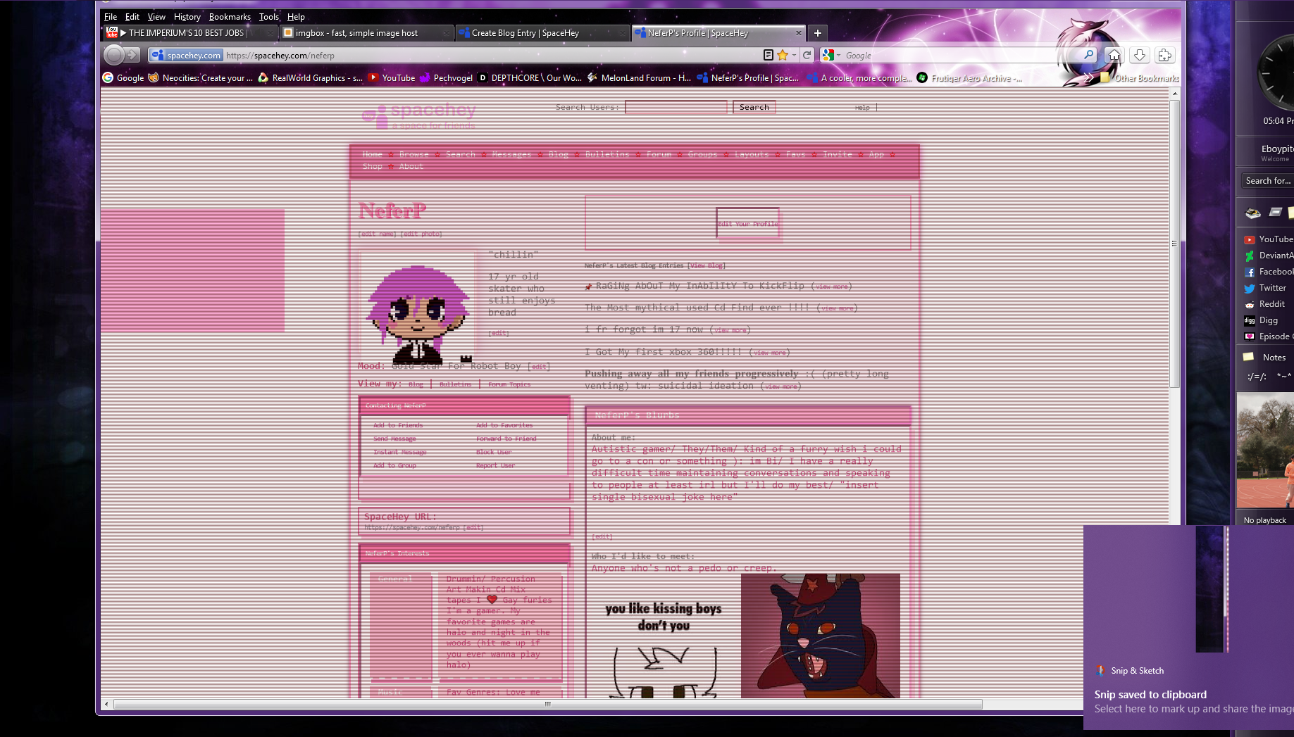Image resolution: width=1294 pixels, height=737 pixels.
Task: Click the sidebar Search for field
Action: [1267, 181]
